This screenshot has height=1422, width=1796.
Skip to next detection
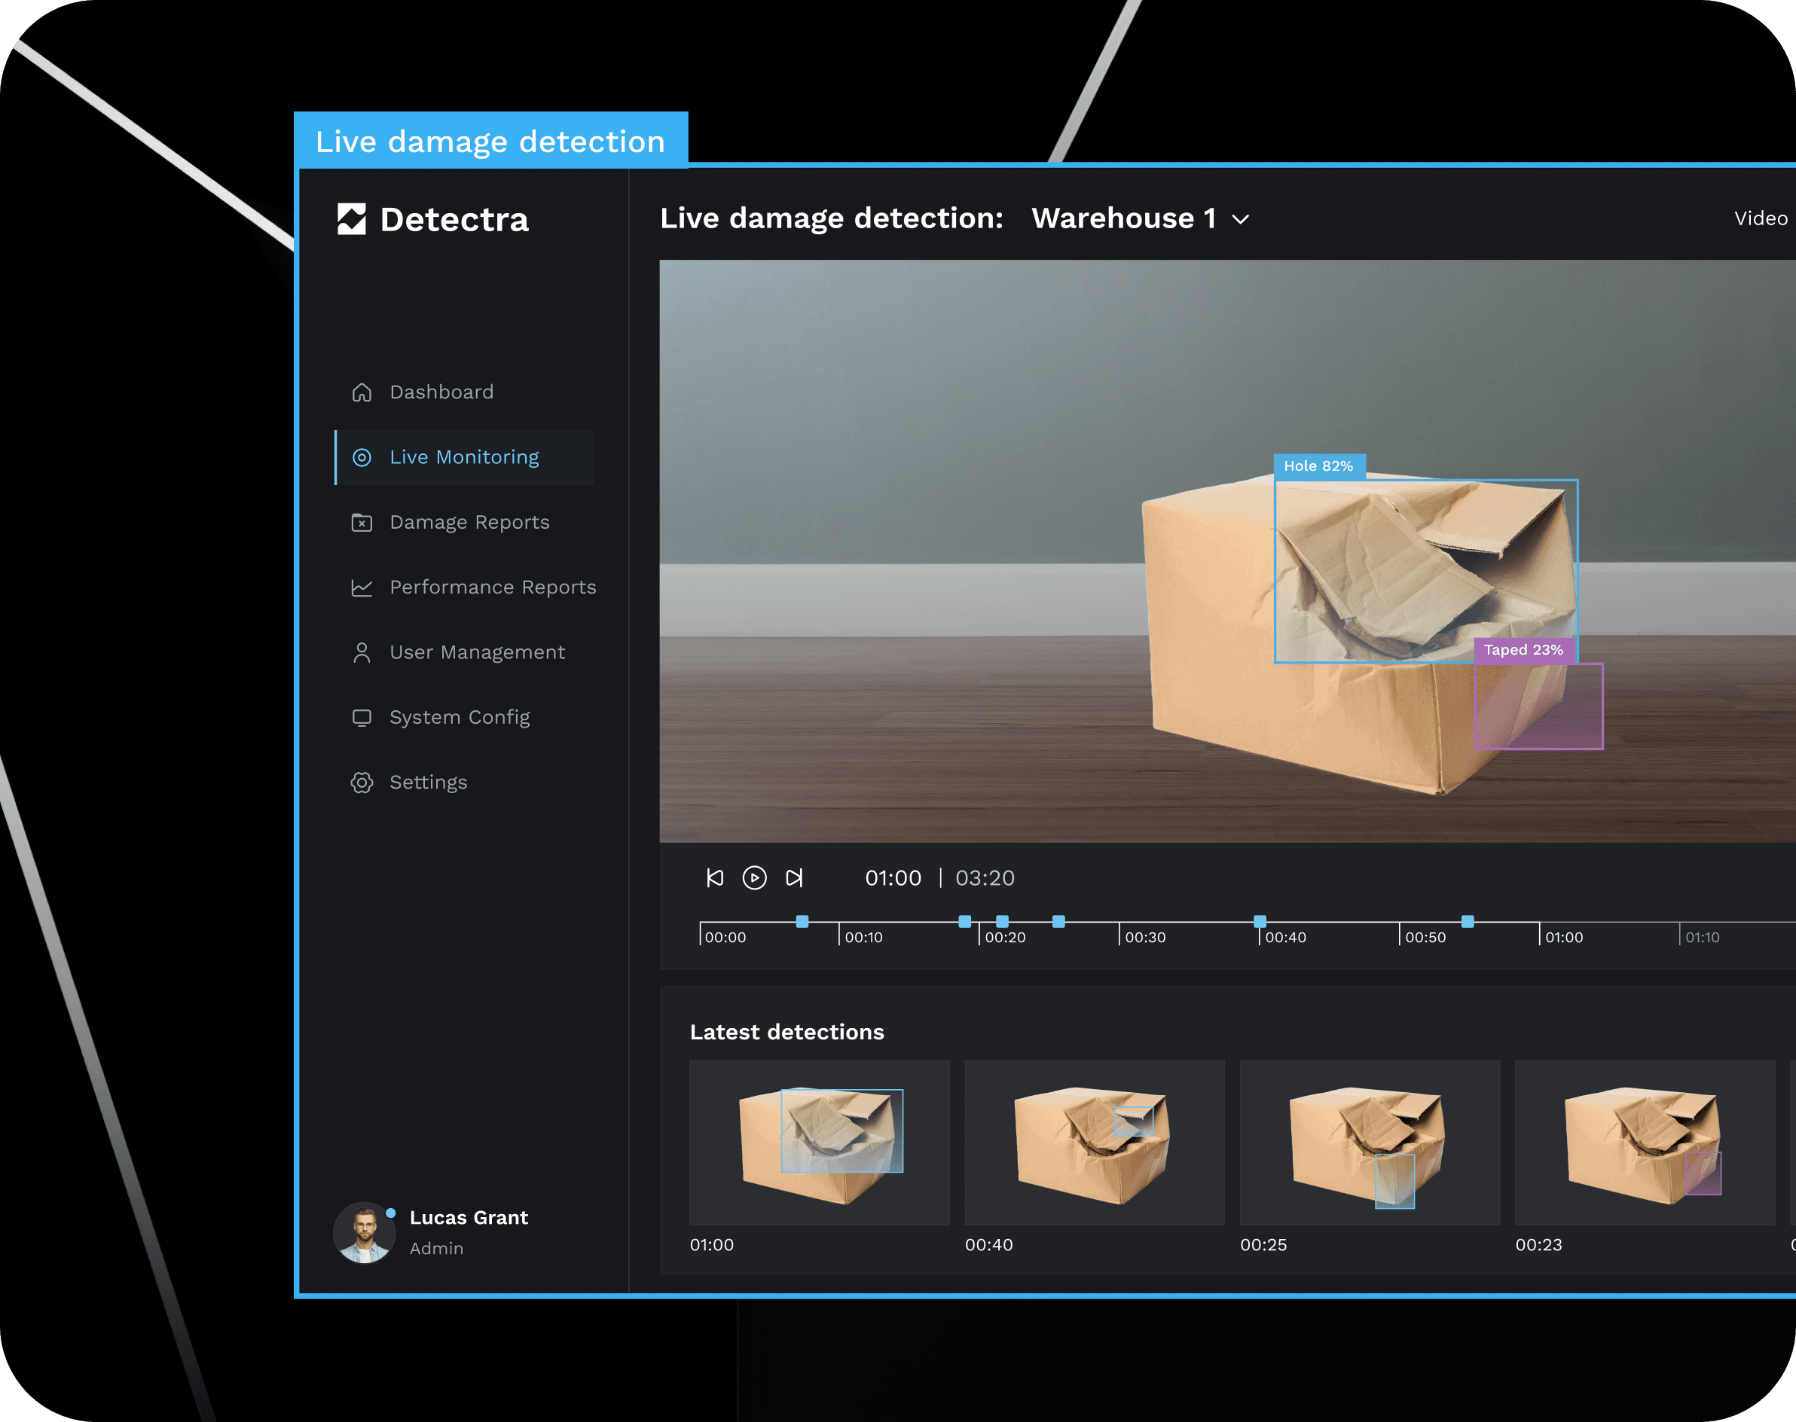[x=794, y=877]
